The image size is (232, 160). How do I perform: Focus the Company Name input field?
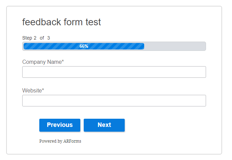coord(114,72)
